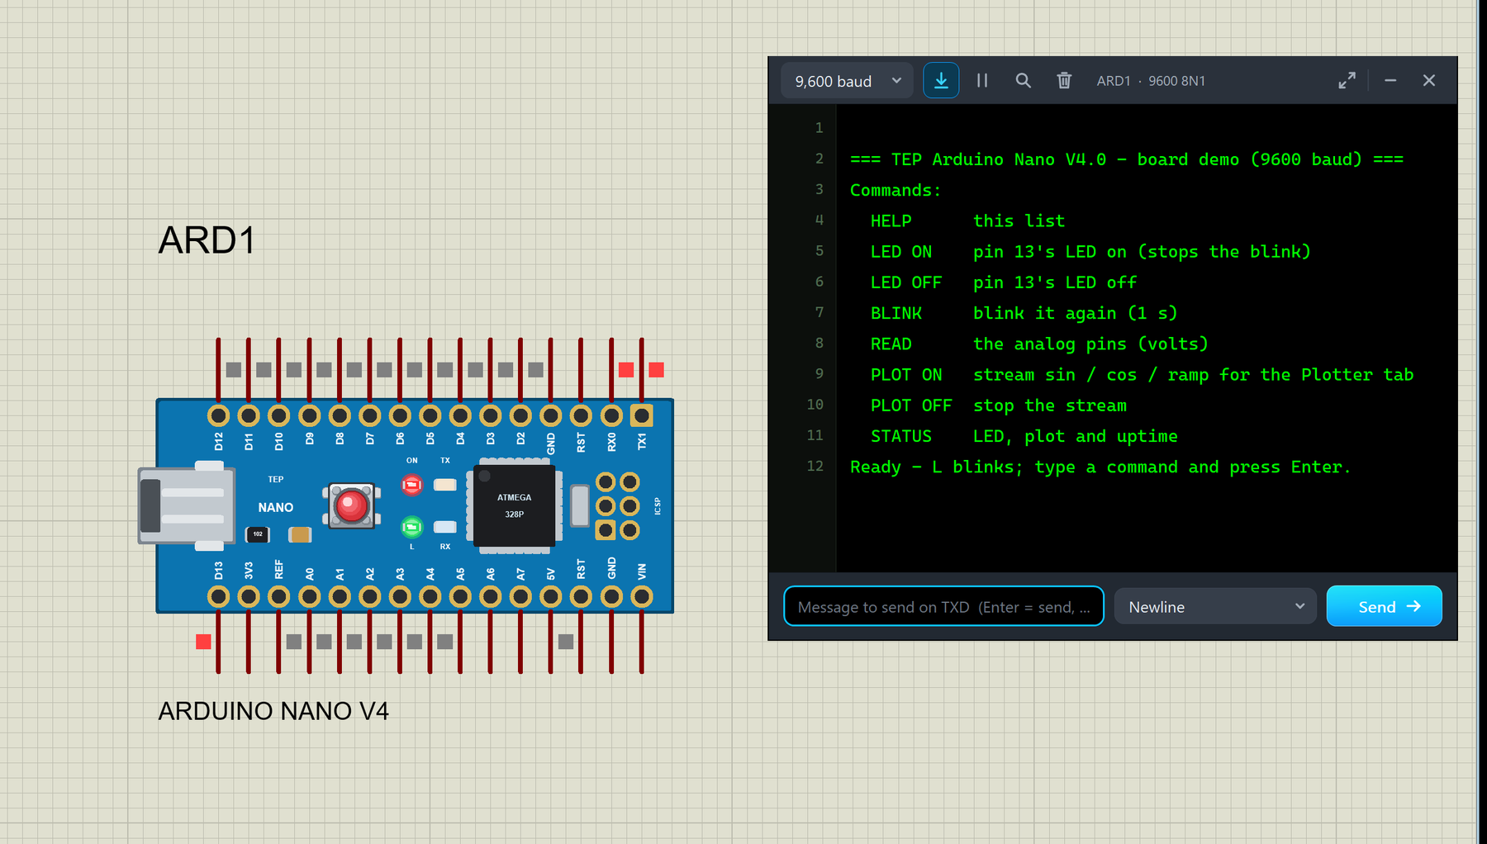
Task: Click the A7 analog pin pad
Action: point(520,596)
